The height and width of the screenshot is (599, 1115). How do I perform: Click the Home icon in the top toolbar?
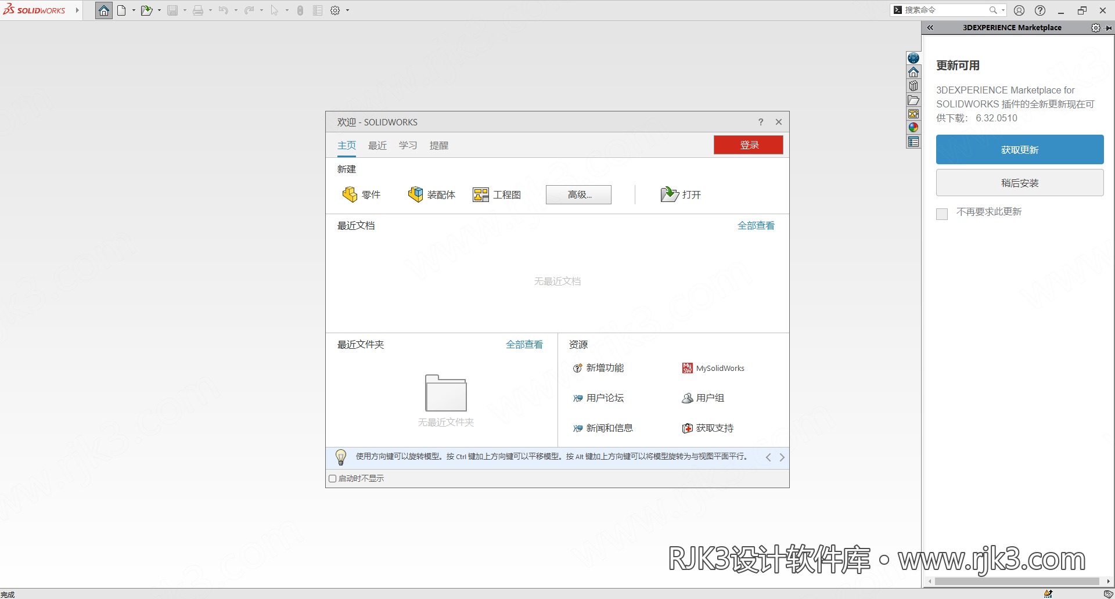104,10
